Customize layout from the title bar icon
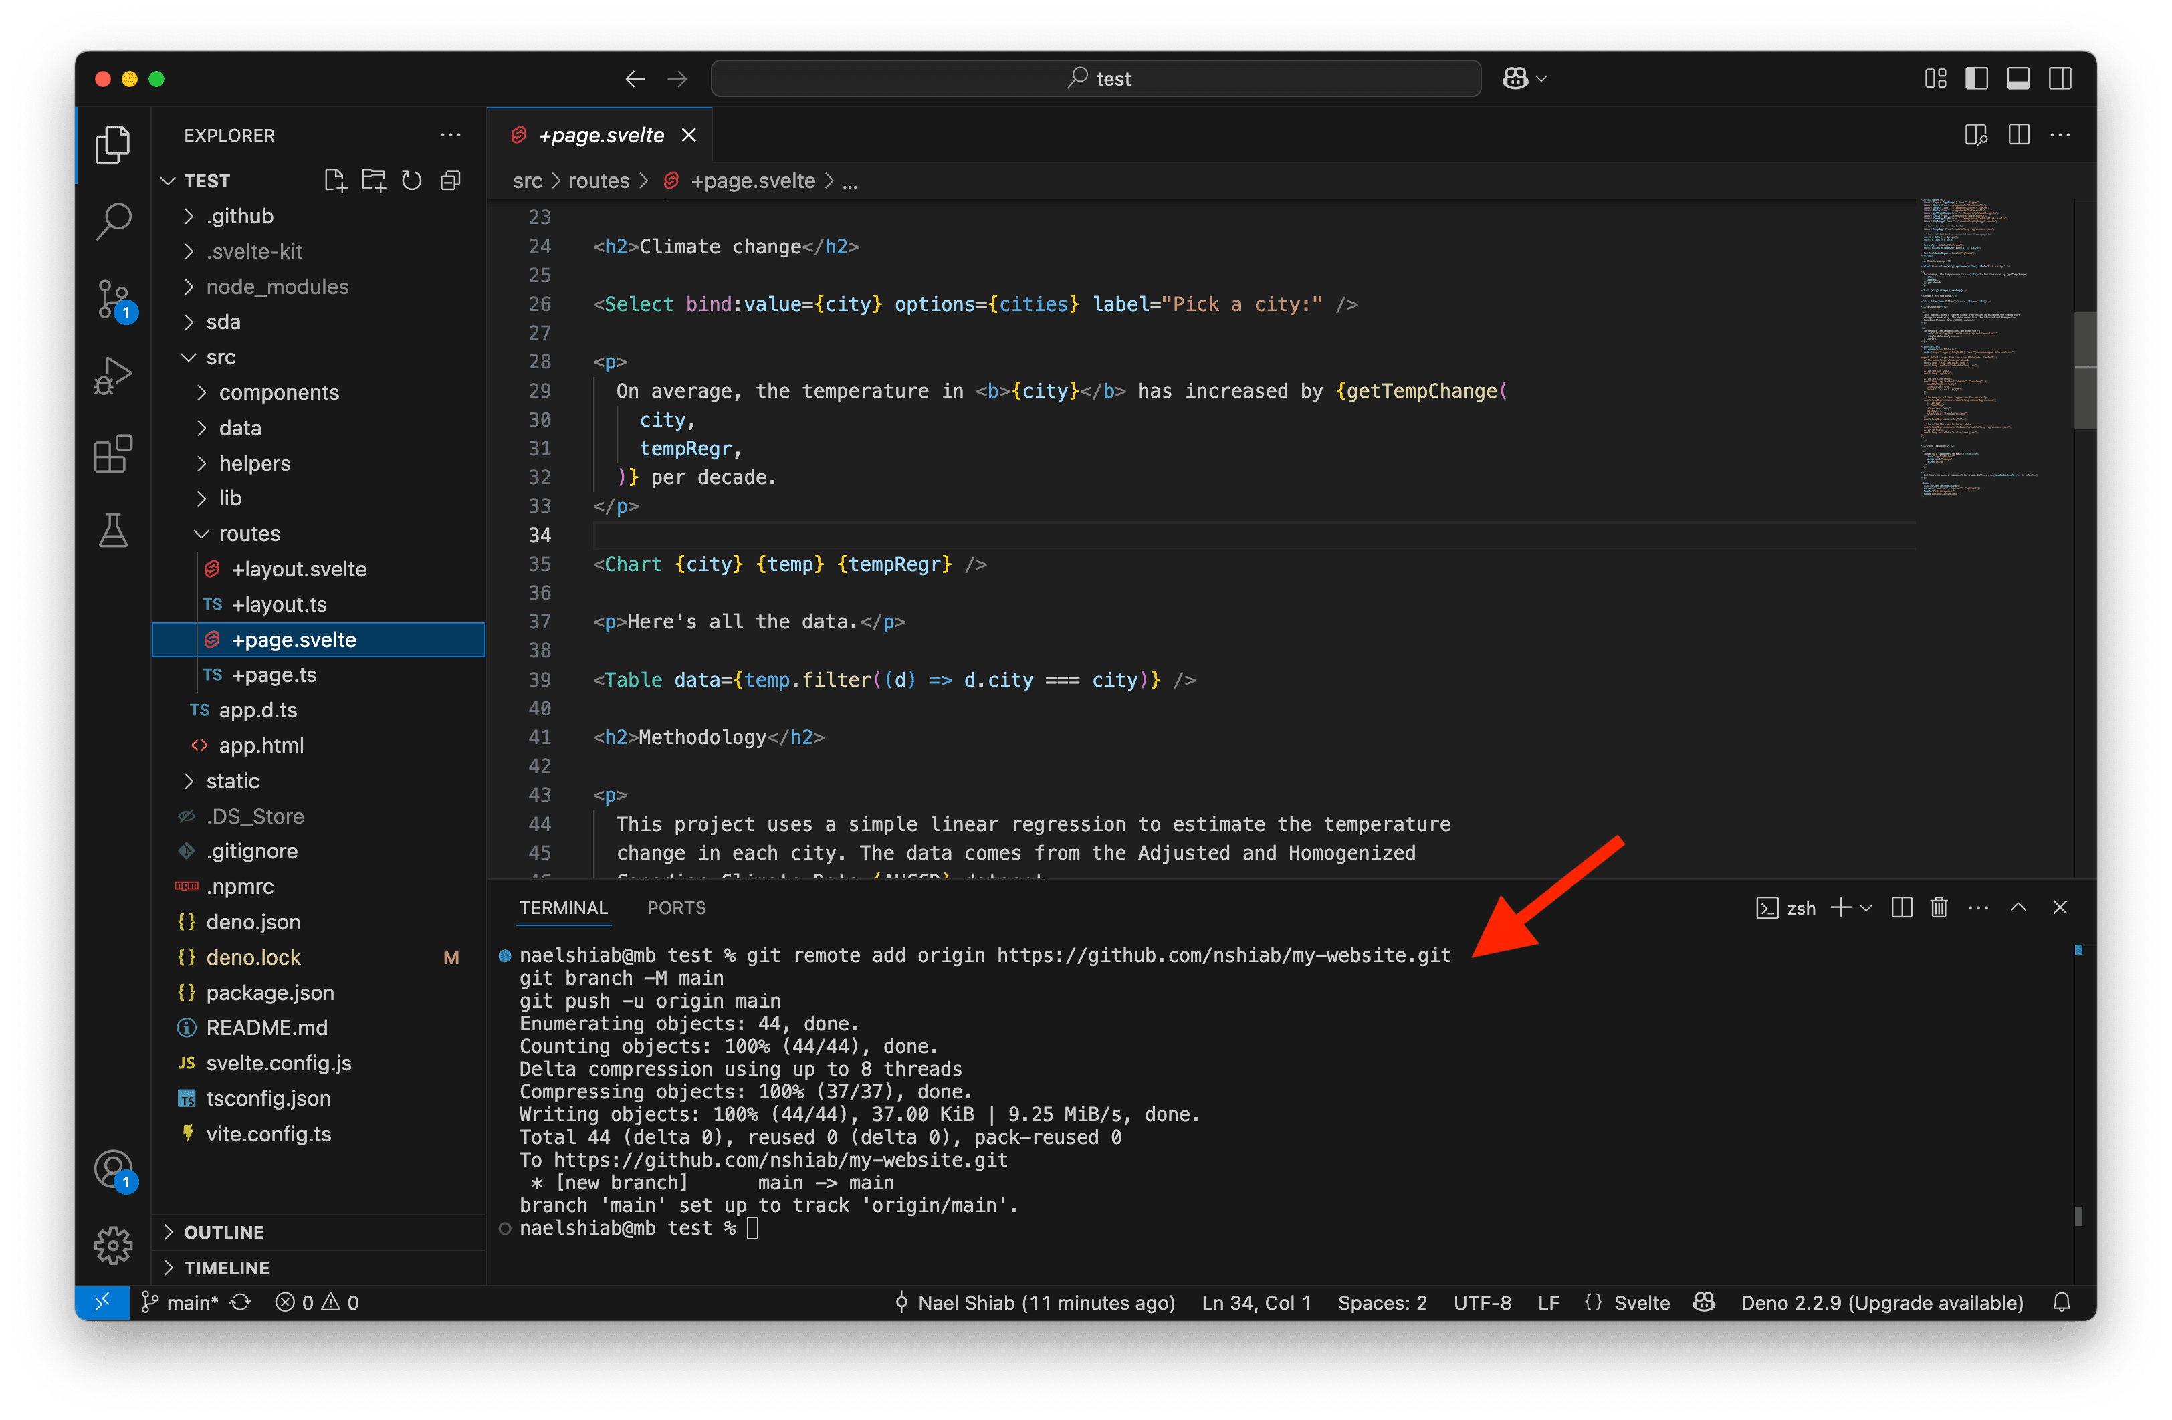The image size is (2172, 1420). [x=1935, y=78]
